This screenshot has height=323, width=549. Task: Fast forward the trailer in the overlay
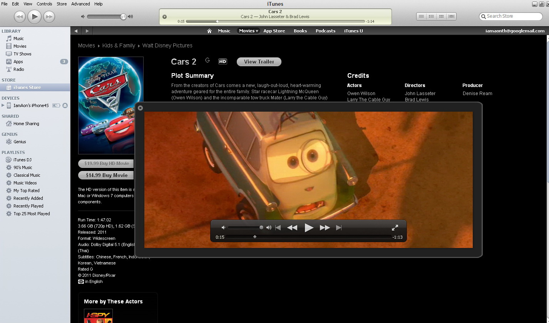pyautogui.click(x=325, y=228)
